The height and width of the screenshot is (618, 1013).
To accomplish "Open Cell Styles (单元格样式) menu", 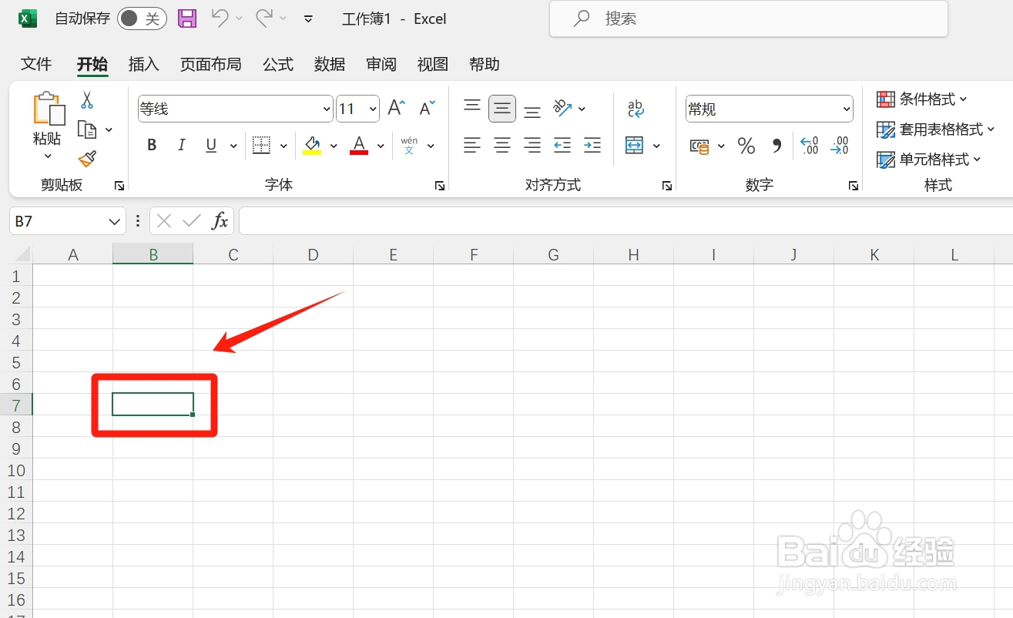I will pos(929,159).
